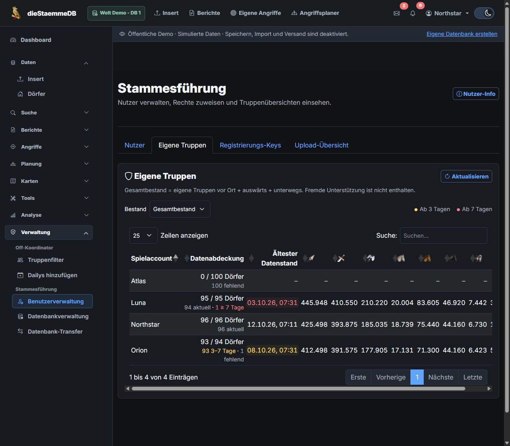Sort by brown horse light cavalry icon
Viewport: 510px width, 446px height.
427,258
